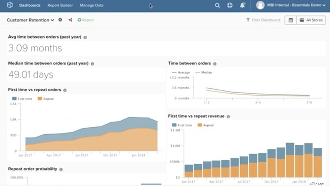
Task: Click the share dashboard icon
Action: tap(70, 20)
